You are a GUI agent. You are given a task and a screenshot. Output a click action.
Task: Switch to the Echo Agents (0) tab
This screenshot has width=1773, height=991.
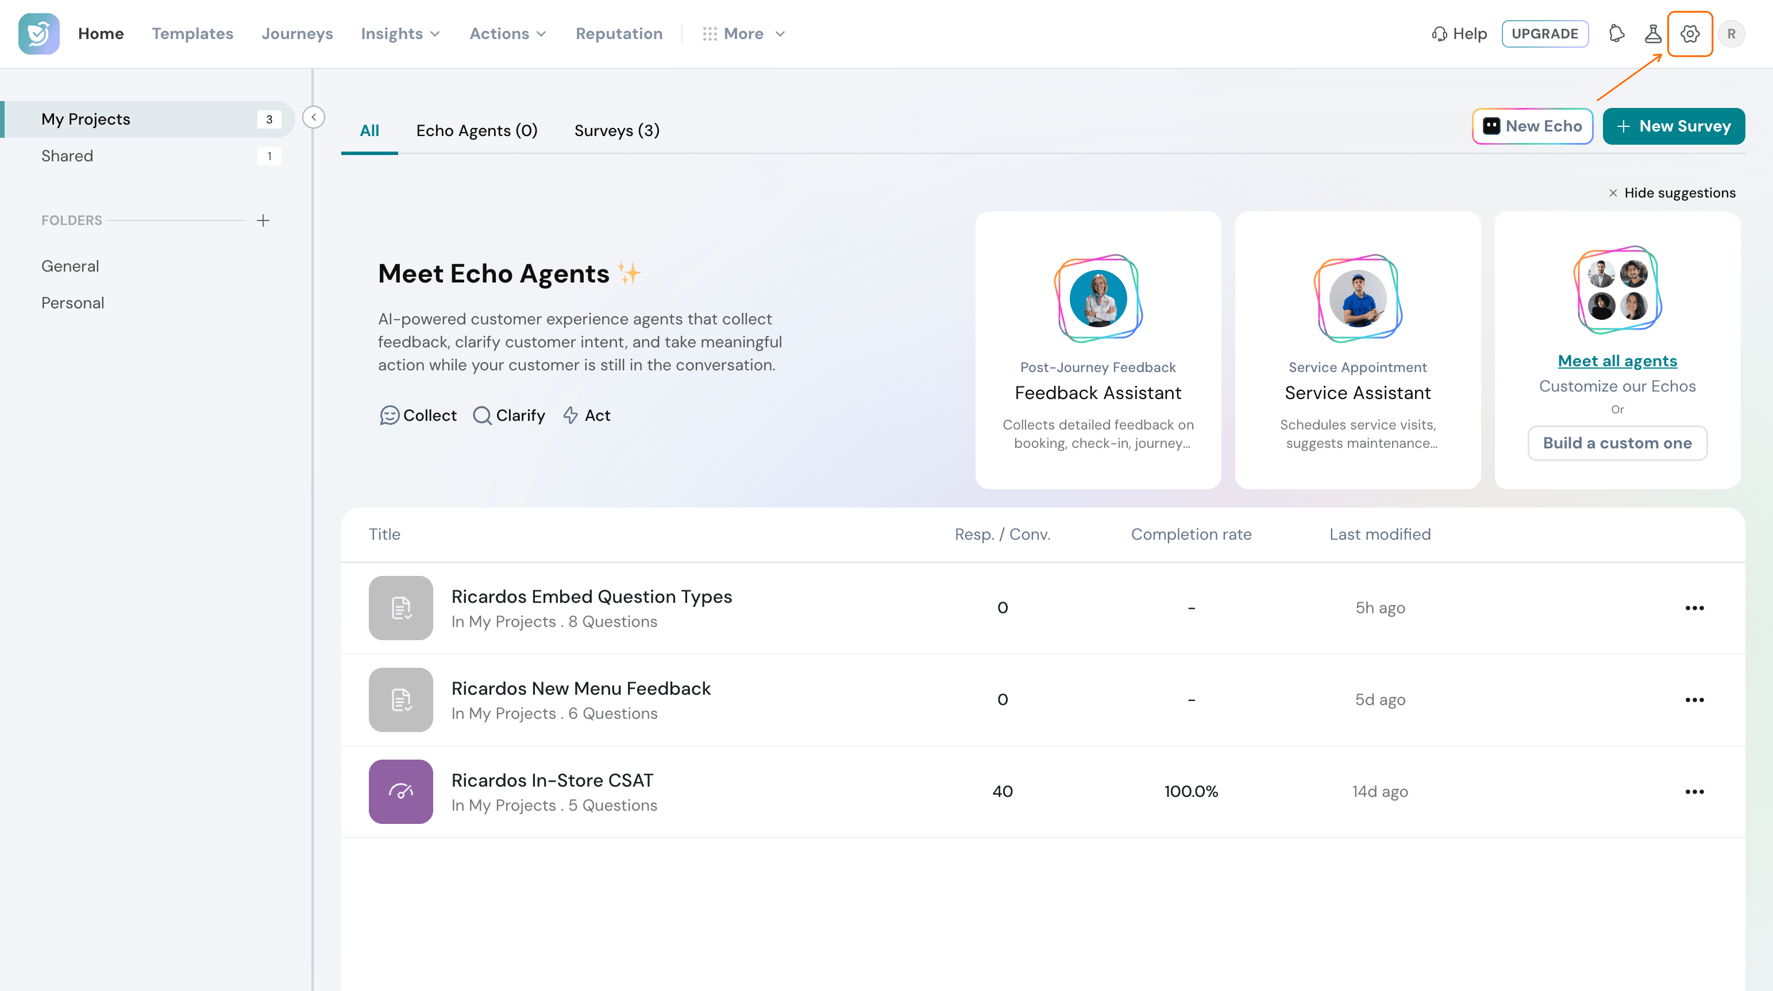coord(477,131)
